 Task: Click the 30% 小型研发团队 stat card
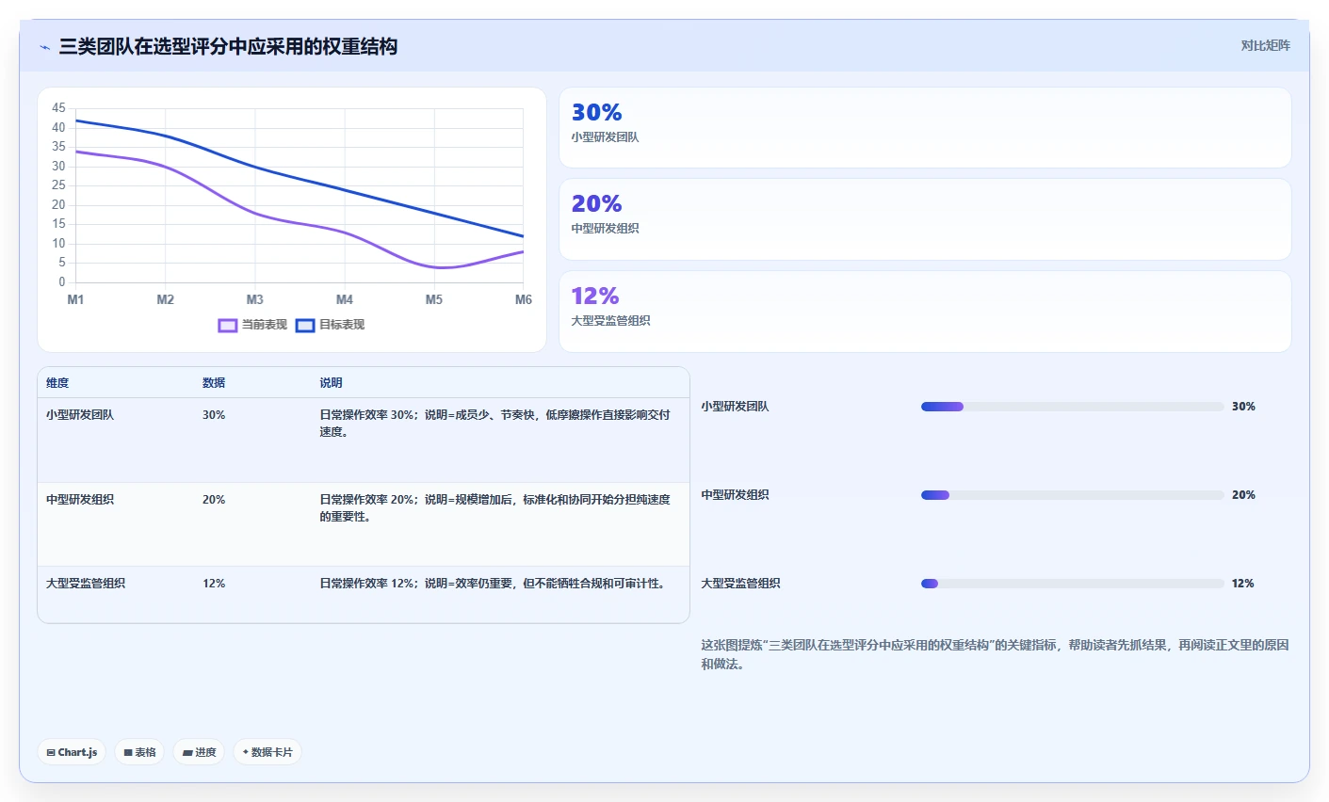[925, 128]
